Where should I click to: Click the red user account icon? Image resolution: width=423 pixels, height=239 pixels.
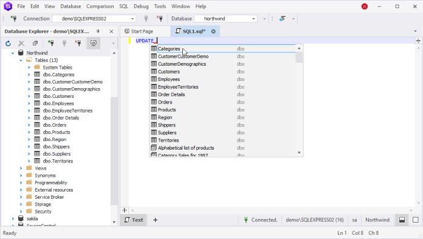point(365,6)
